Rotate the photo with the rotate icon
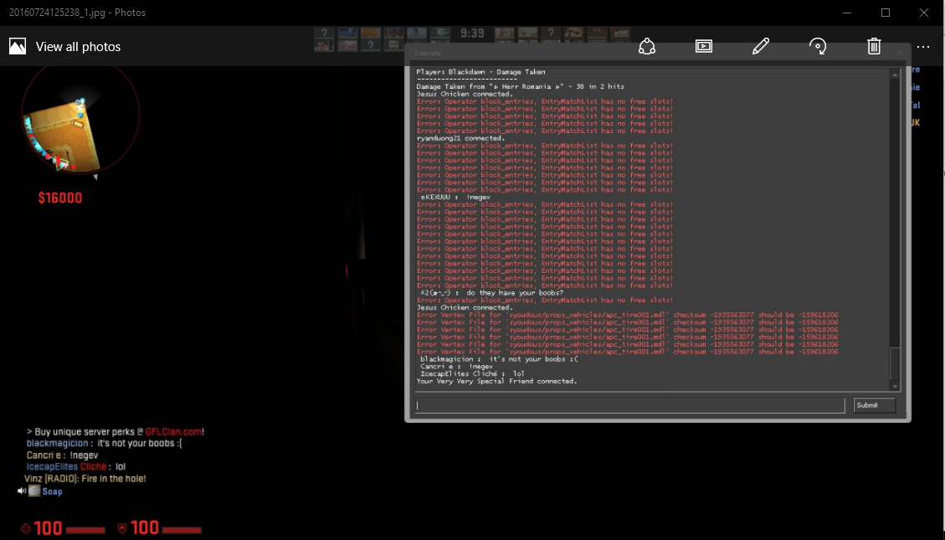 pos(818,46)
